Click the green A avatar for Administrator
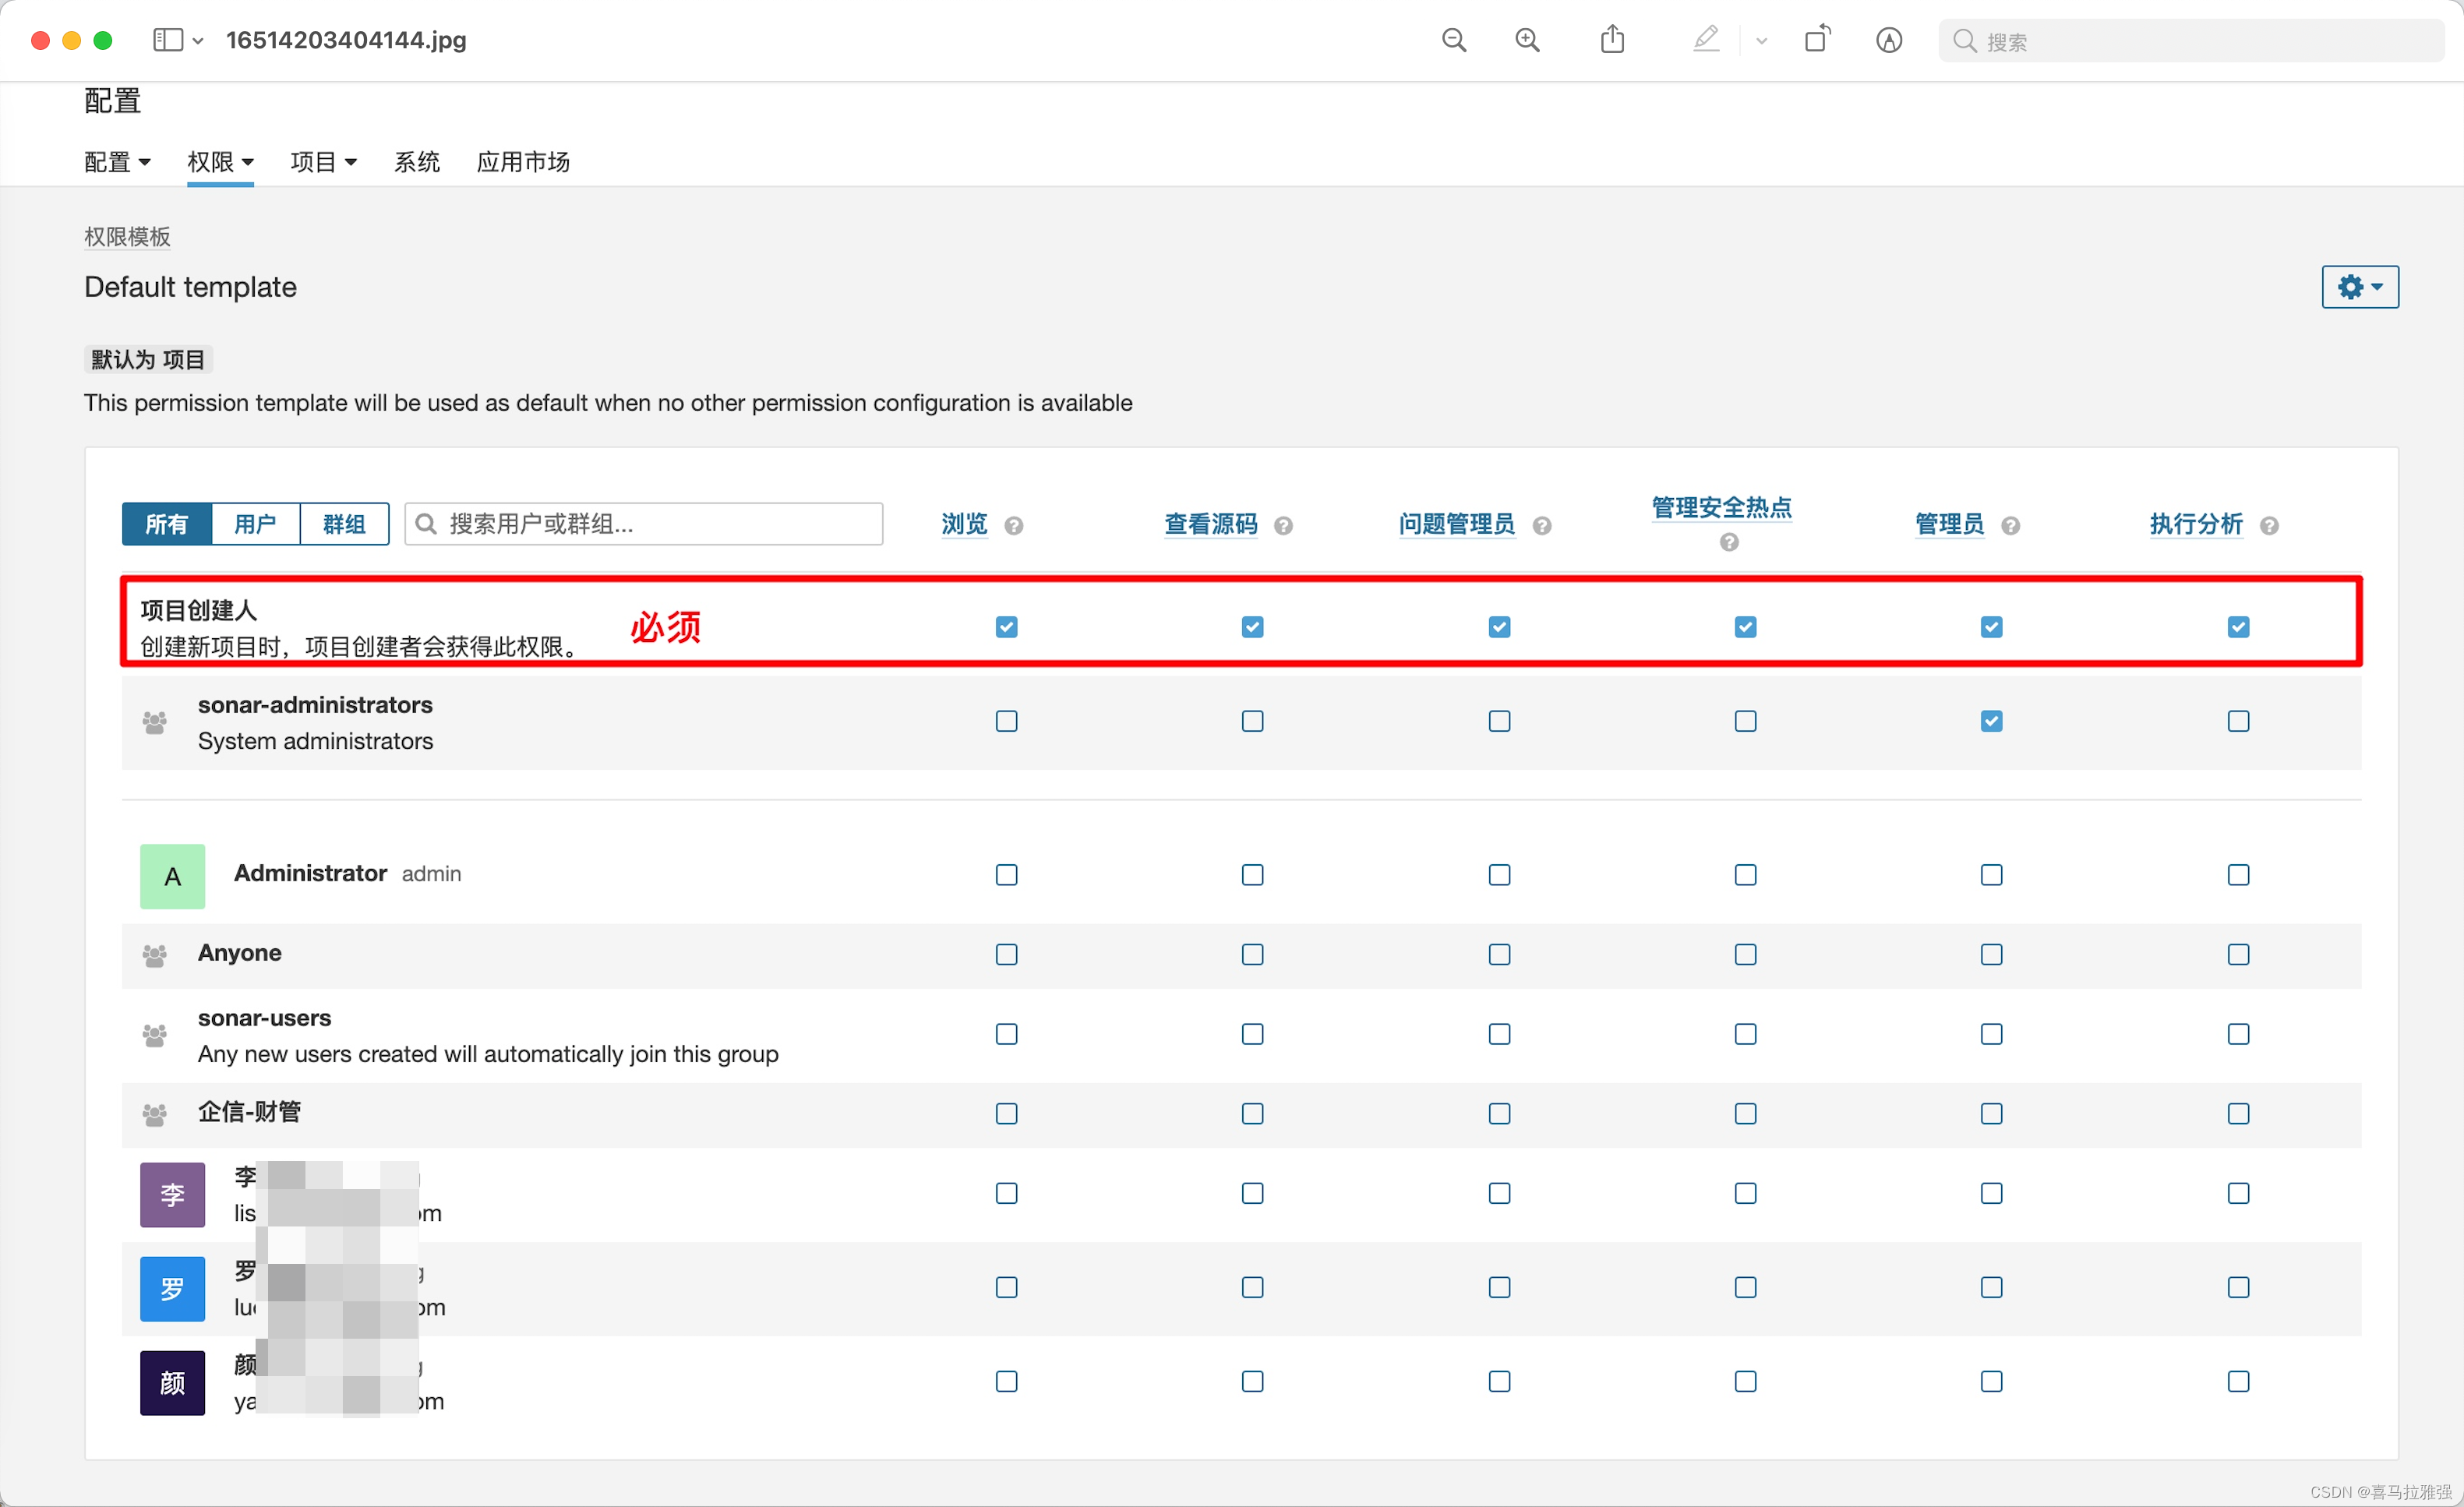This screenshot has width=2464, height=1507. coord(172,876)
